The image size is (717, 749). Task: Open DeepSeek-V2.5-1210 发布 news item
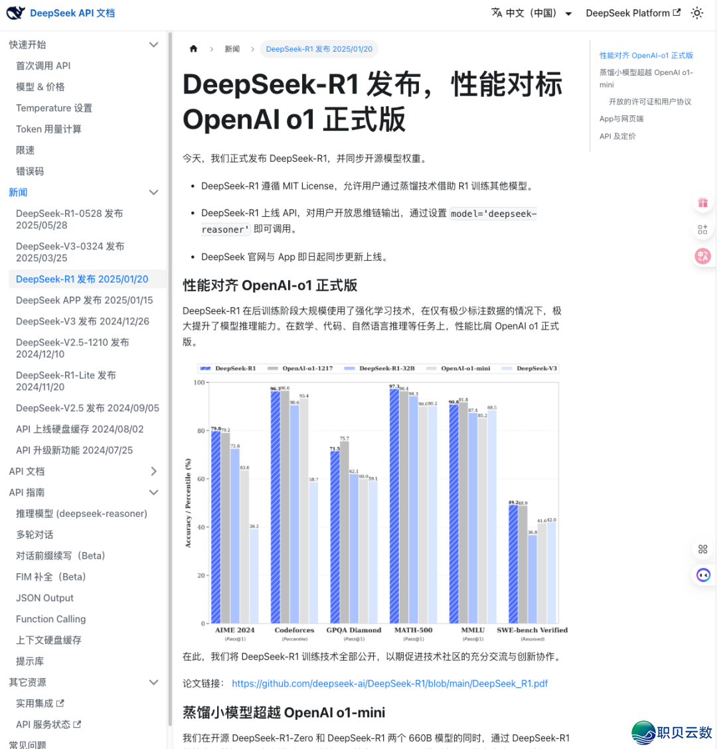pos(72,348)
